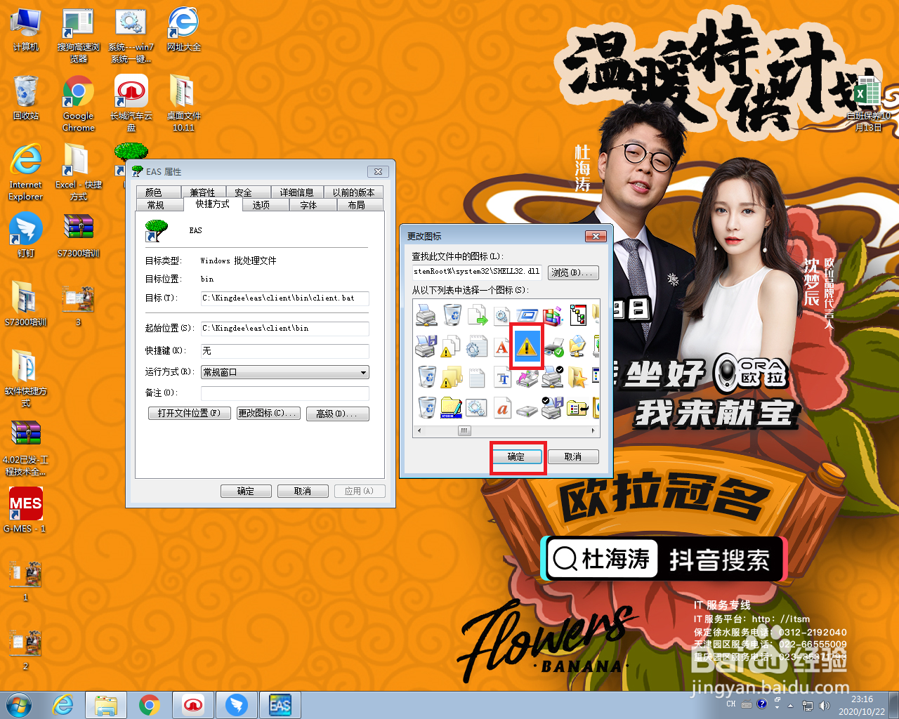The width and height of the screenshot is (899, 719).
Task: Select the 长城汽车云盘 desktop shortcut
Action: pos(131,104)
